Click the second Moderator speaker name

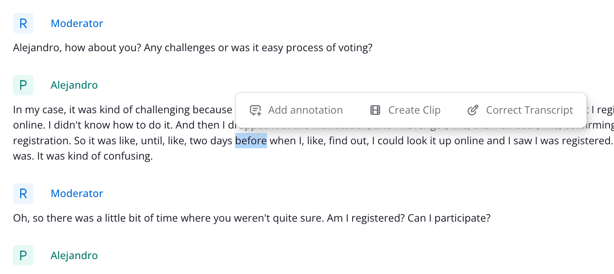tap(77, 193)
